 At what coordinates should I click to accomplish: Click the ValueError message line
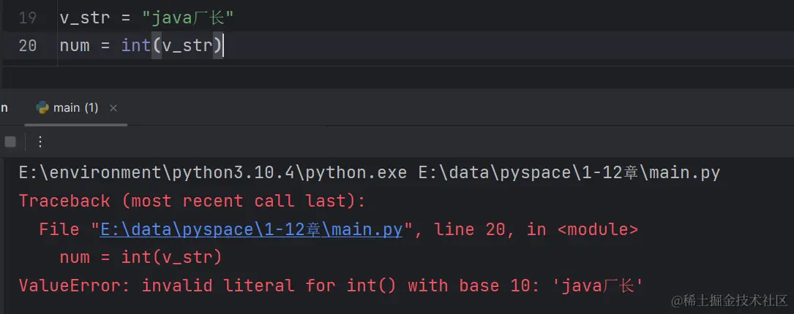[332, 286]
